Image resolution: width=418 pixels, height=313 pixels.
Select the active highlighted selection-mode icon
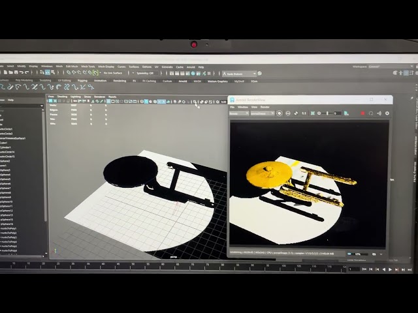click(48, 72)
